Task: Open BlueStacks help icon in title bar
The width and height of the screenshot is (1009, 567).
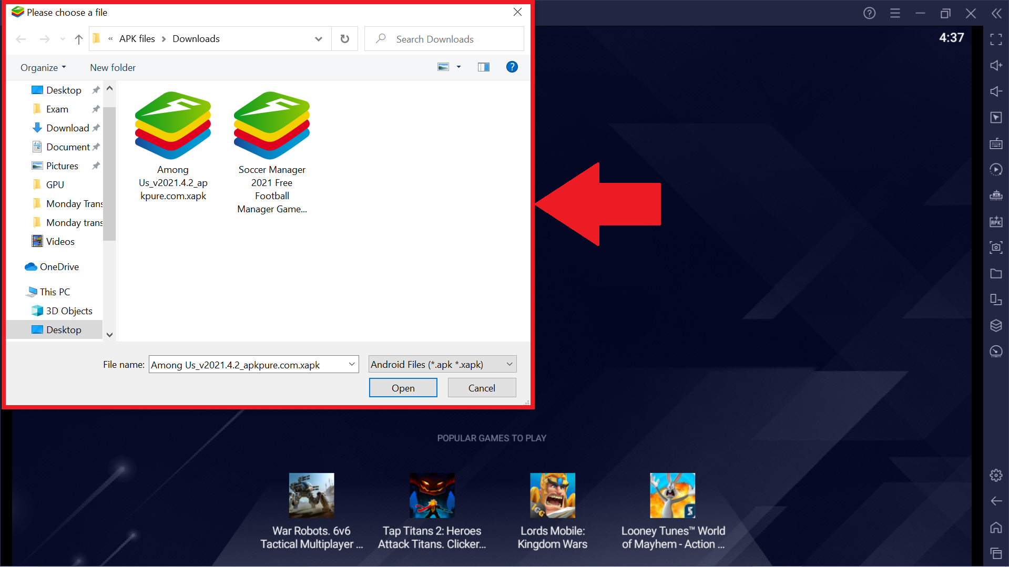Action: [x=869, y=13]
